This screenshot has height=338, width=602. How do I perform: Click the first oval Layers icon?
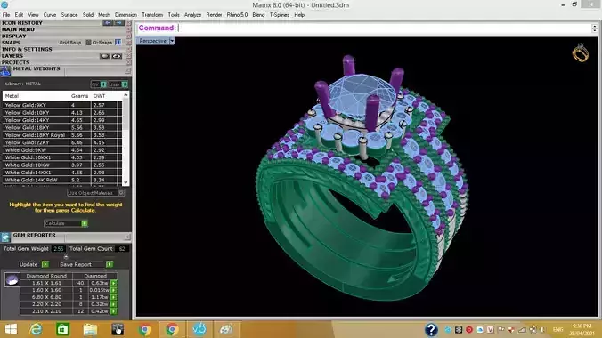click(105, 56)
